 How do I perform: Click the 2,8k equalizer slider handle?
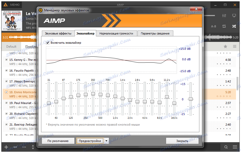click(x=137, y=102)
